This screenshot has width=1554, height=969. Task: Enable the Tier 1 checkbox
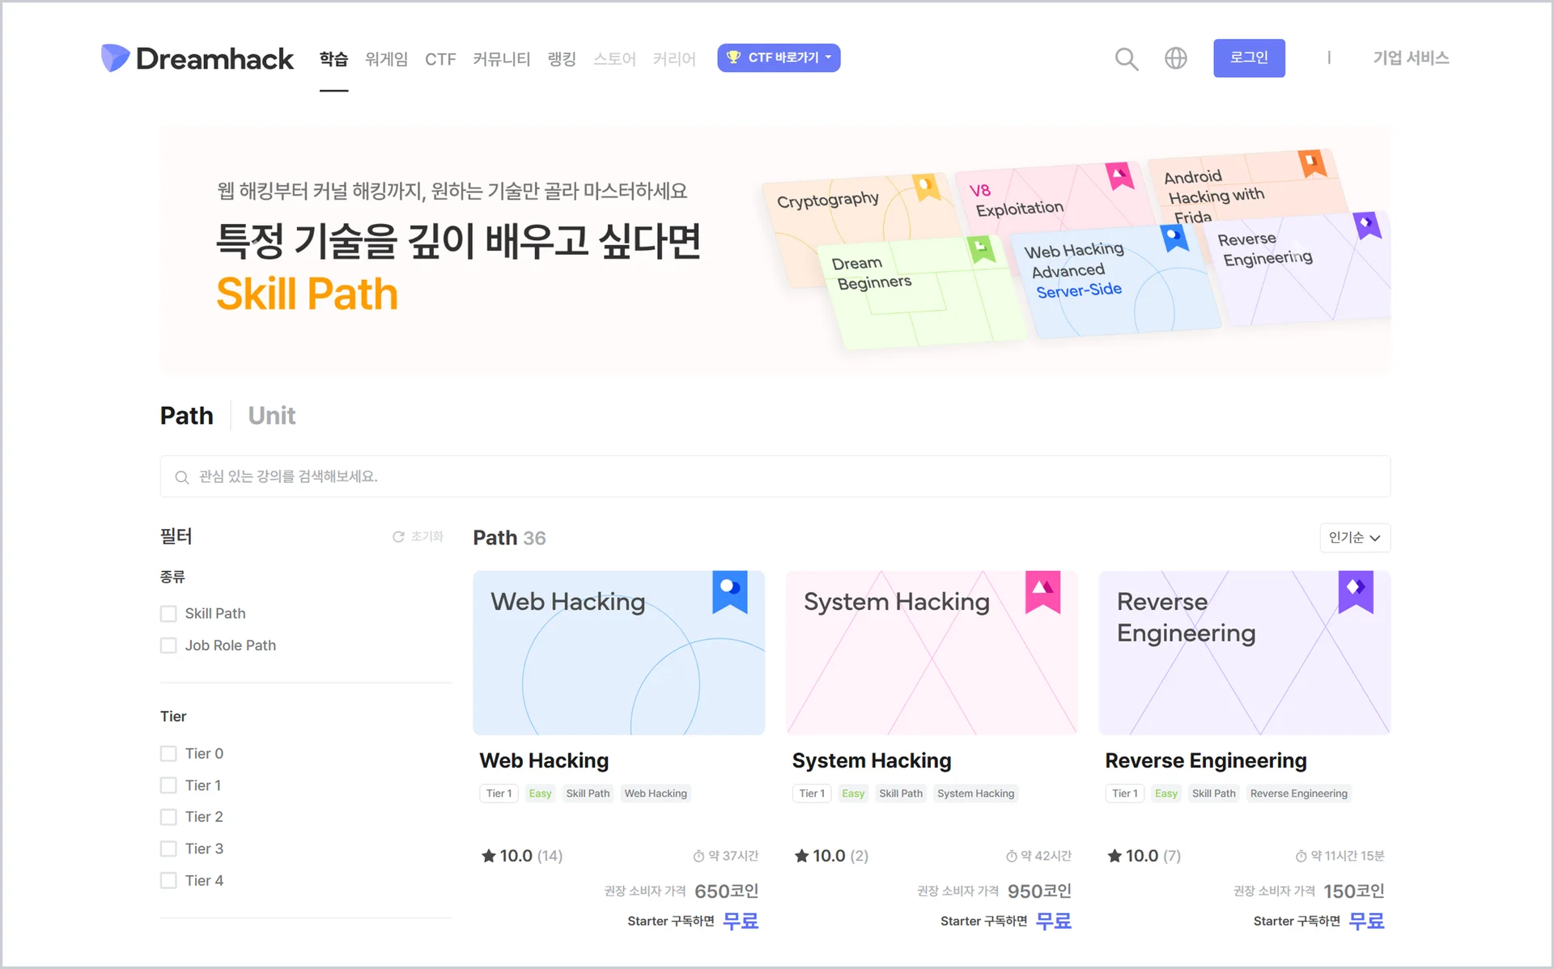168,785
